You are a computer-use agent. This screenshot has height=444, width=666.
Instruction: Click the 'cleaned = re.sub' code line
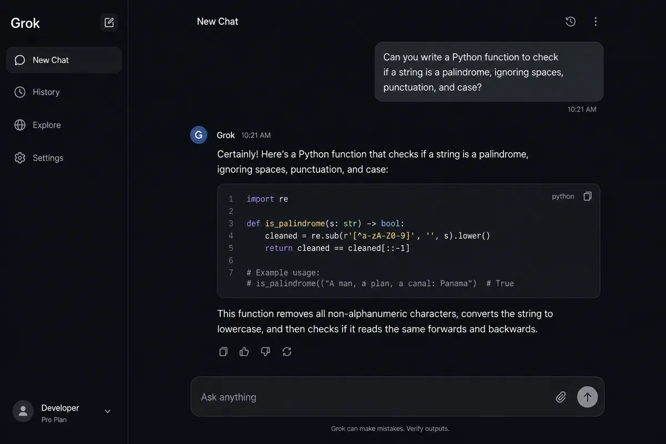[377, 235]
